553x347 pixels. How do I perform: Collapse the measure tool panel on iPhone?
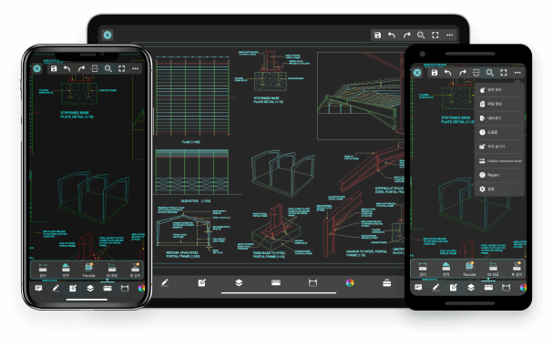click(108, 289)
